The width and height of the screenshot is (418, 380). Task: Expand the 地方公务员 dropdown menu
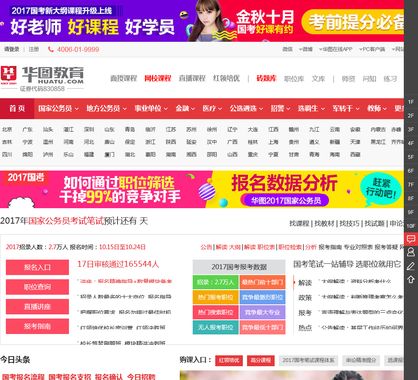coord(106,109)
